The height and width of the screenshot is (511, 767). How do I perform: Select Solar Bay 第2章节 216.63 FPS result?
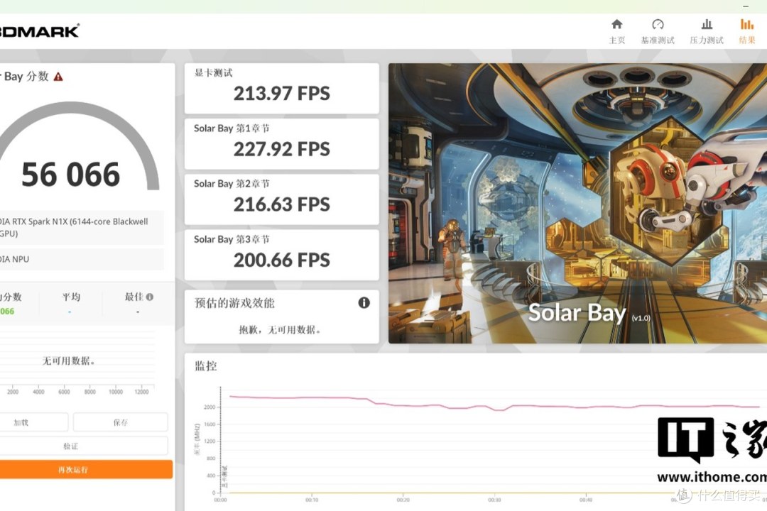pos(282,199)
